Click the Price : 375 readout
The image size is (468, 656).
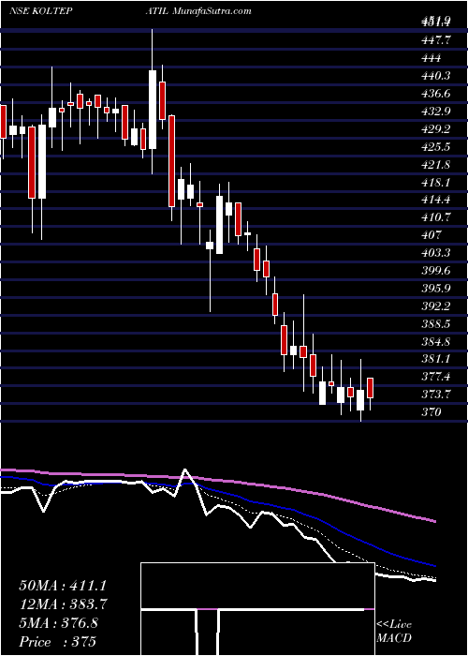(x=57, y=642)
